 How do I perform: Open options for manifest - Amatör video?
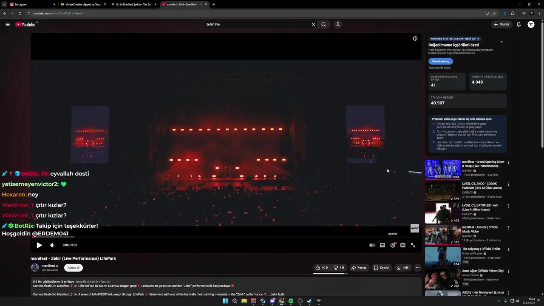pyautogui.click(x=509, y=228)
